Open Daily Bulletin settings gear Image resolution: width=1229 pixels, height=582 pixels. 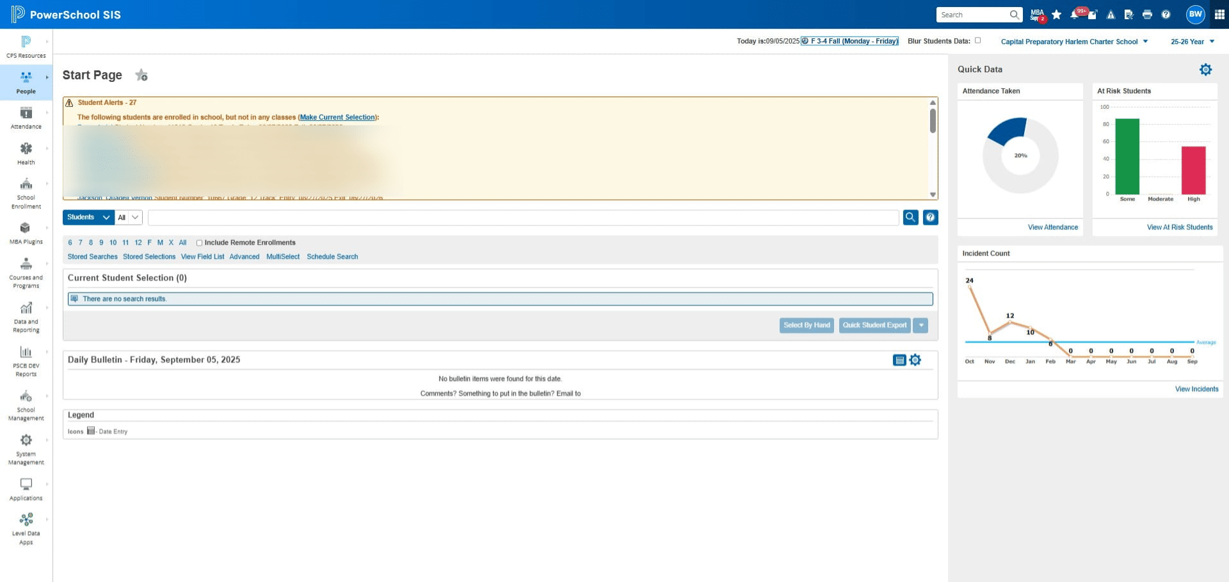click(915, 360)
